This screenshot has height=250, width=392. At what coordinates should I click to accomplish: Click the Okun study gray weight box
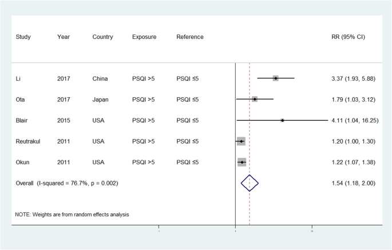(241, 162)
